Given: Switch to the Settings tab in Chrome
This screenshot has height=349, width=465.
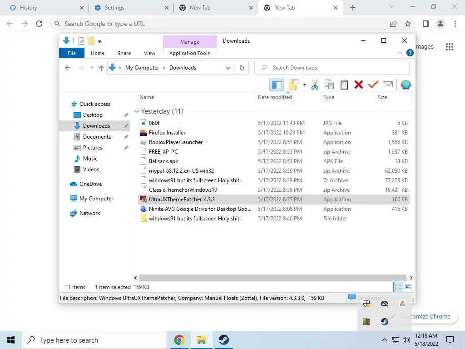Looking at the screenshot, I should pyautogui.click(x=130, y=8).
